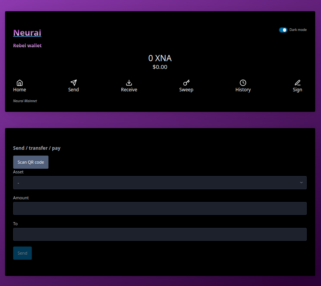The image size is (321, 286).
Task: Click the Rebel wallet subtitle
Action: (x=27, y=45)
